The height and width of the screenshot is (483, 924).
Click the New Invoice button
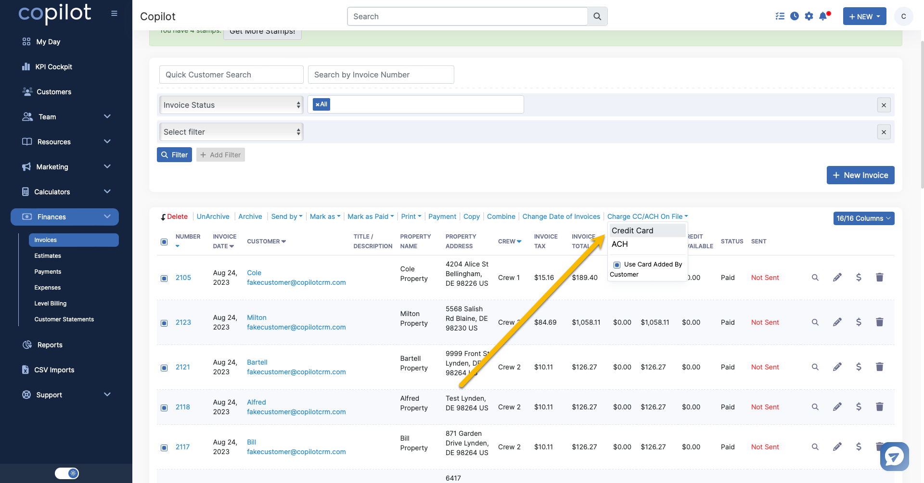(x=860, y=175)
